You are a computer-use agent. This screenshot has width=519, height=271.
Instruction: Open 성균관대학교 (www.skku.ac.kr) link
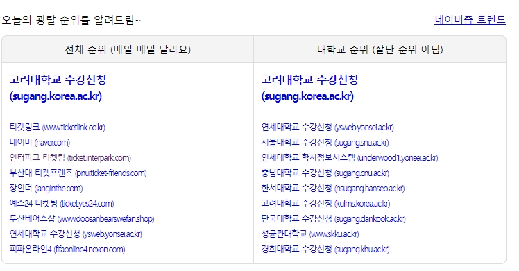coord(310,234)
